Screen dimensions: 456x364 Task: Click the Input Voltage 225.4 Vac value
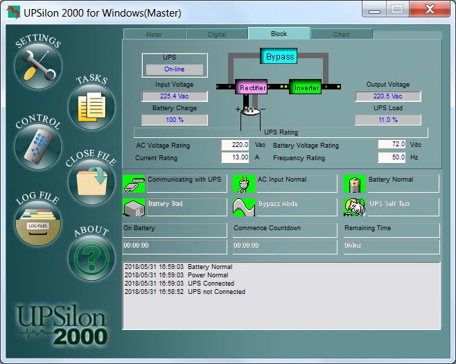(175, 96)
